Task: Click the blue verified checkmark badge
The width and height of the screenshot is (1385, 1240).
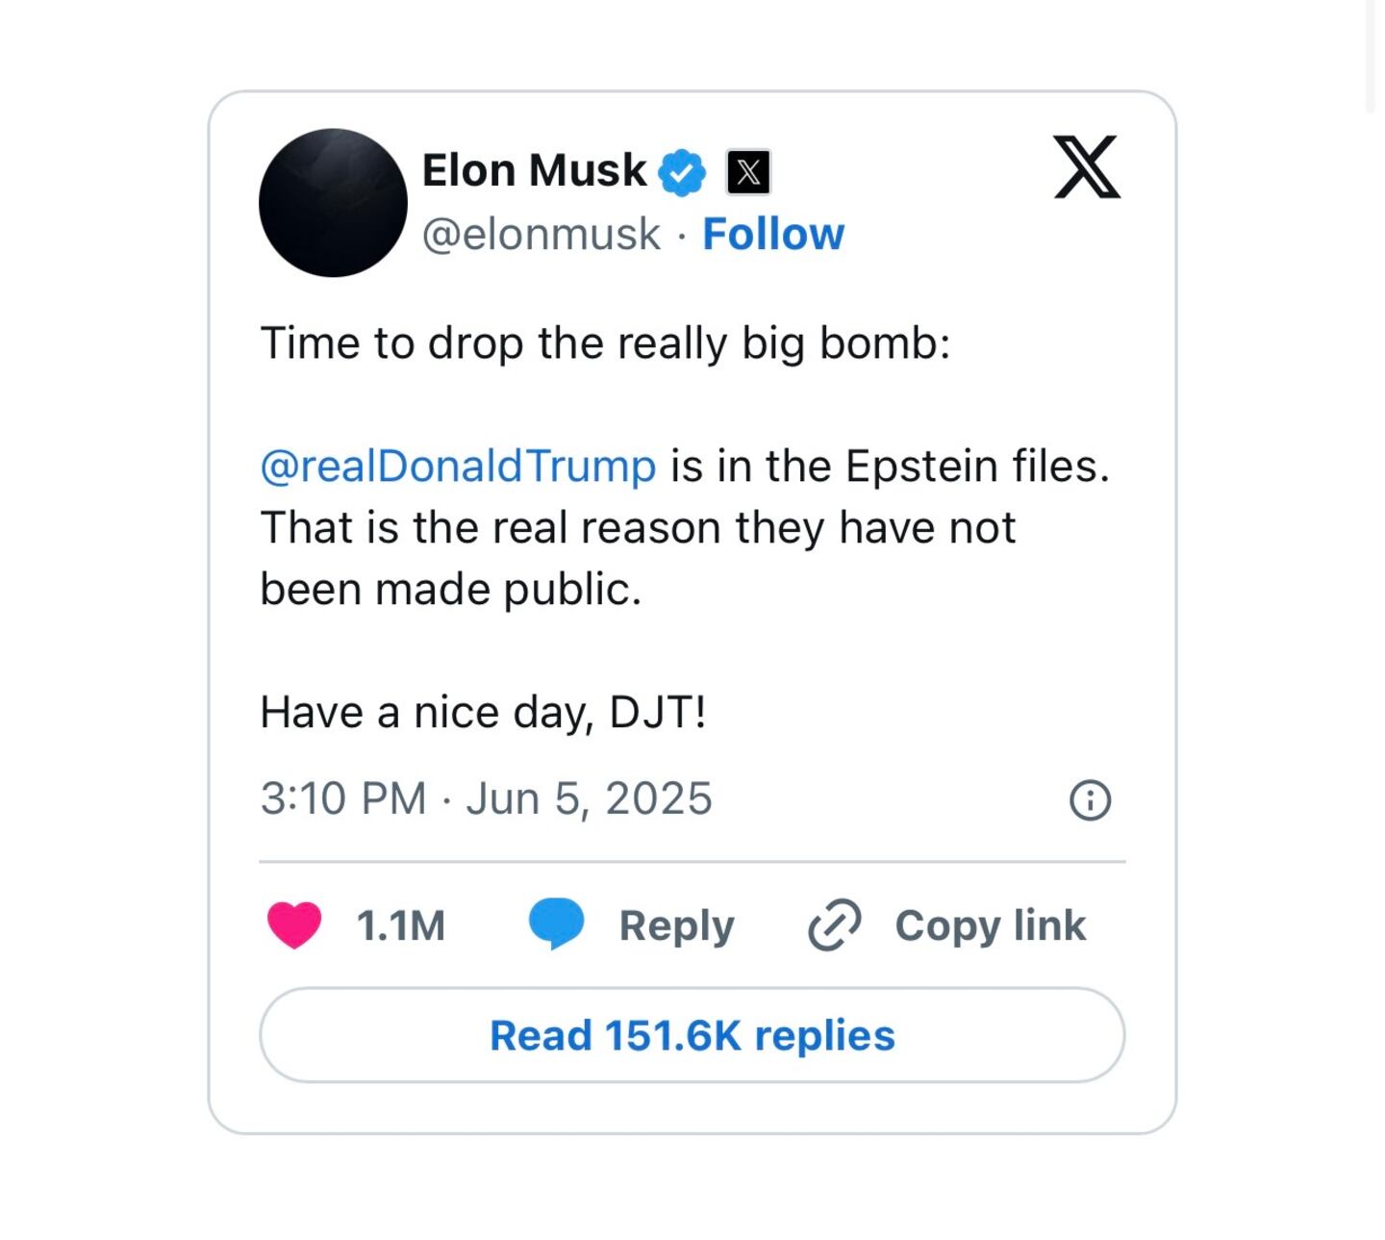Action: click(682, 173)
